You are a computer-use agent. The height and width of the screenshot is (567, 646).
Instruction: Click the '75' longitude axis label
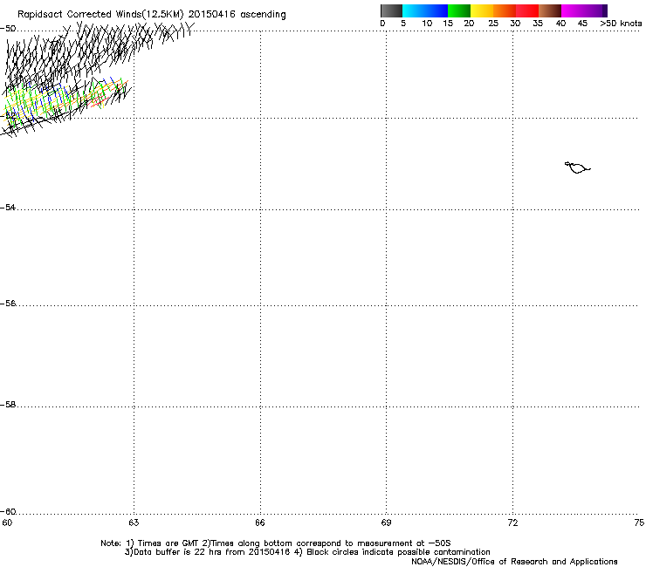point(639,523)
